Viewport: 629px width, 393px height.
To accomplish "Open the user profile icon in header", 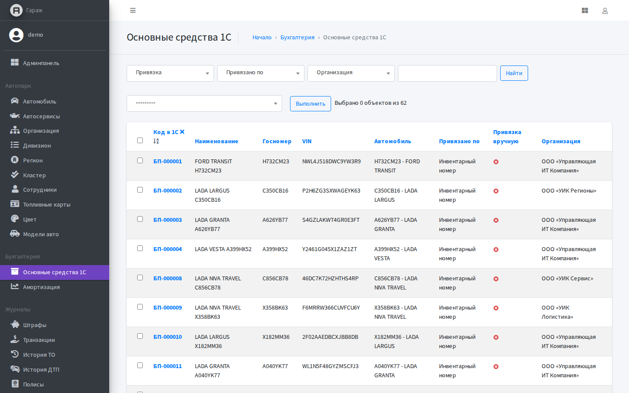I will coord(605,11).
